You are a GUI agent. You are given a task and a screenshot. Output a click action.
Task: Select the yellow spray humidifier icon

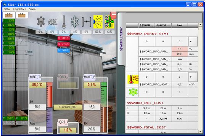tap(98, 22)
